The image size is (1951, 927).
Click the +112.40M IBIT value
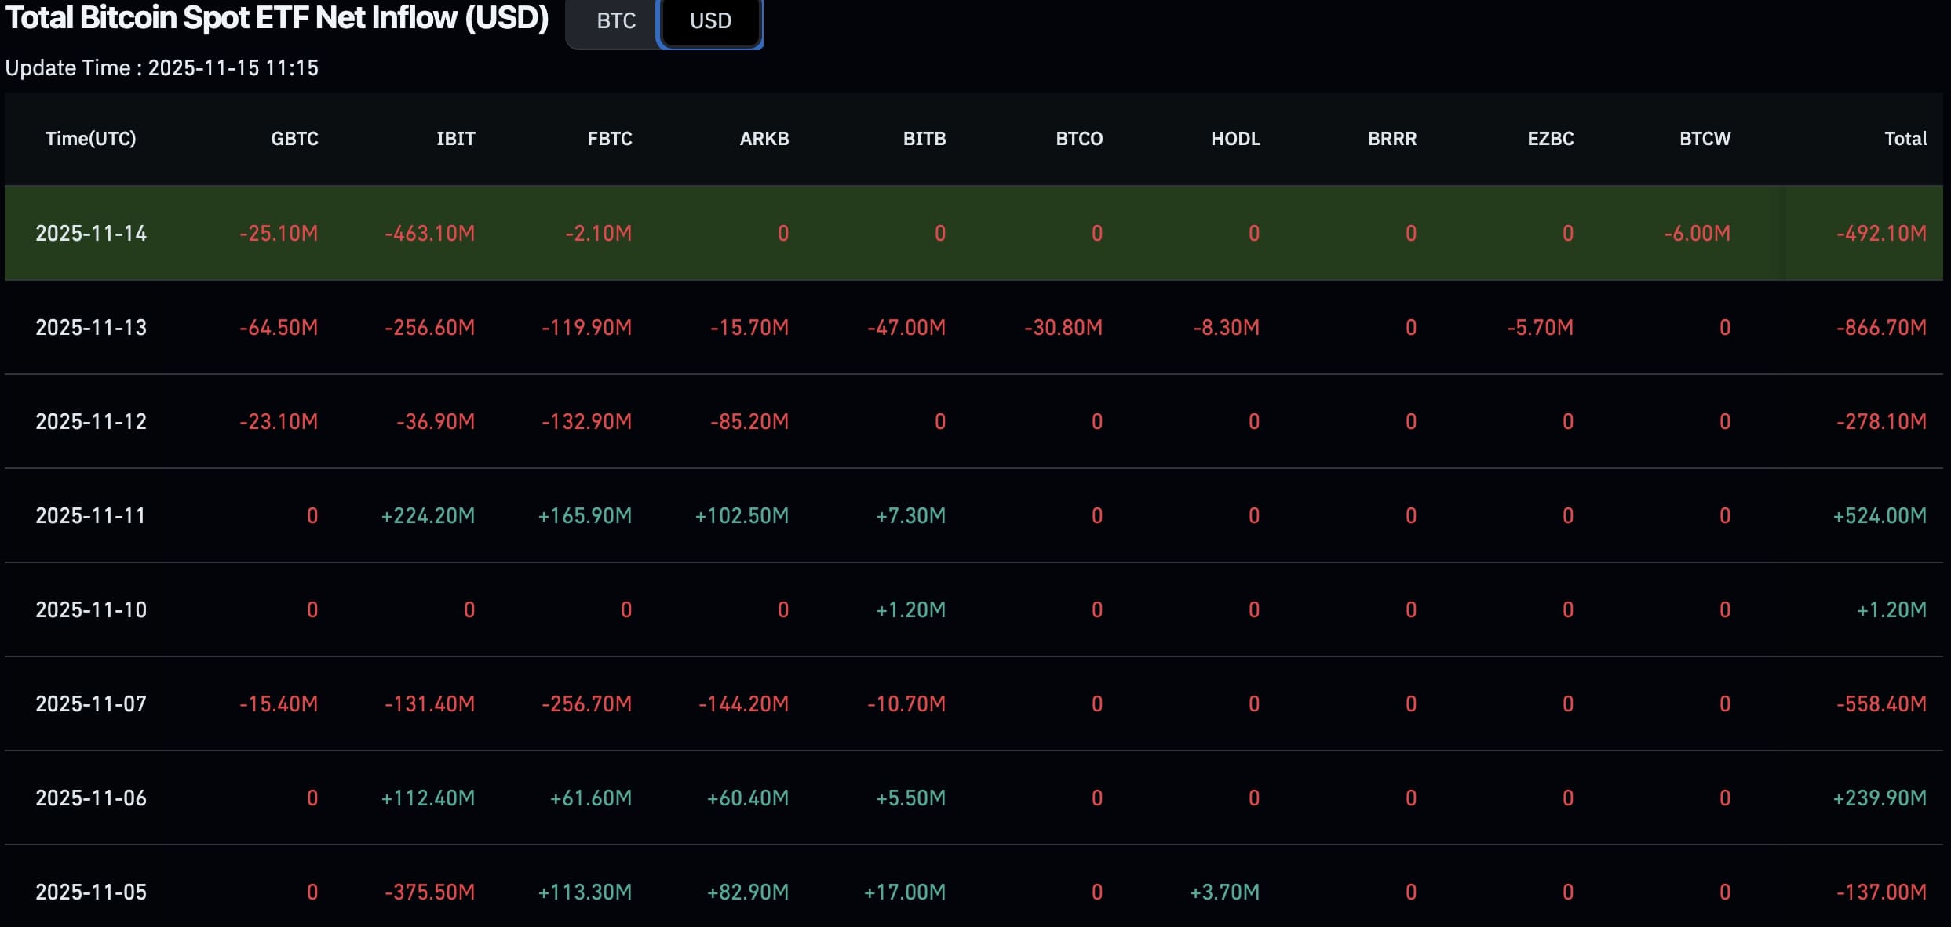(428, 798)
